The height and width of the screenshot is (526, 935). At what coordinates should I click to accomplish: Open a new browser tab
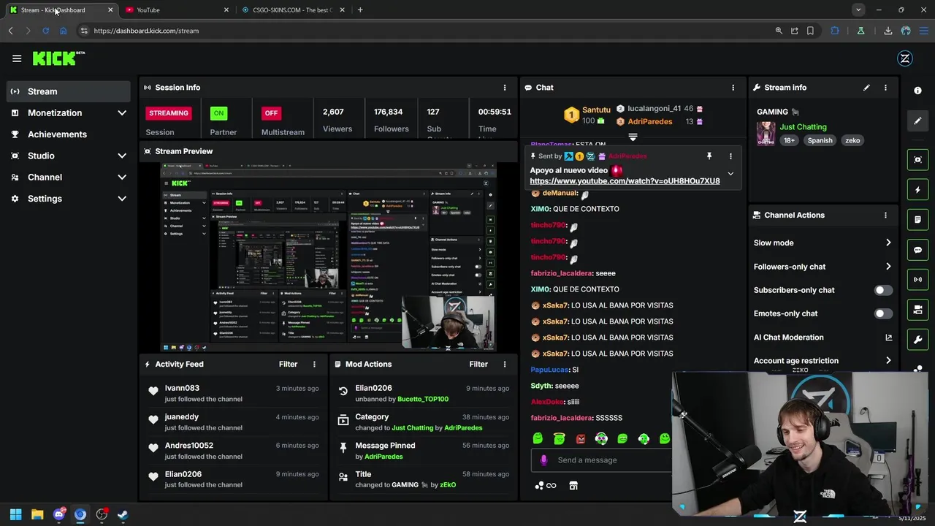pos(360,9)
